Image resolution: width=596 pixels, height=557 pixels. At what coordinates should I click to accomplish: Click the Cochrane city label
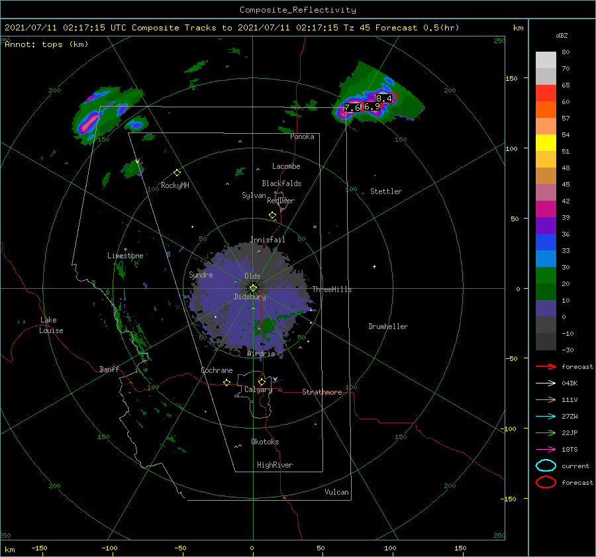[x=217, y=370]
